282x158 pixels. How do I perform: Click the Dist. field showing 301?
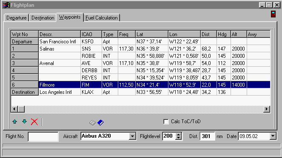click(207, 136)
